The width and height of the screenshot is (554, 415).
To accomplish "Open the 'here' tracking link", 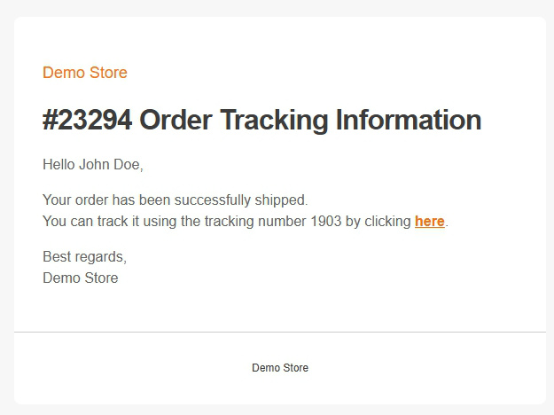I will point(430,222).
